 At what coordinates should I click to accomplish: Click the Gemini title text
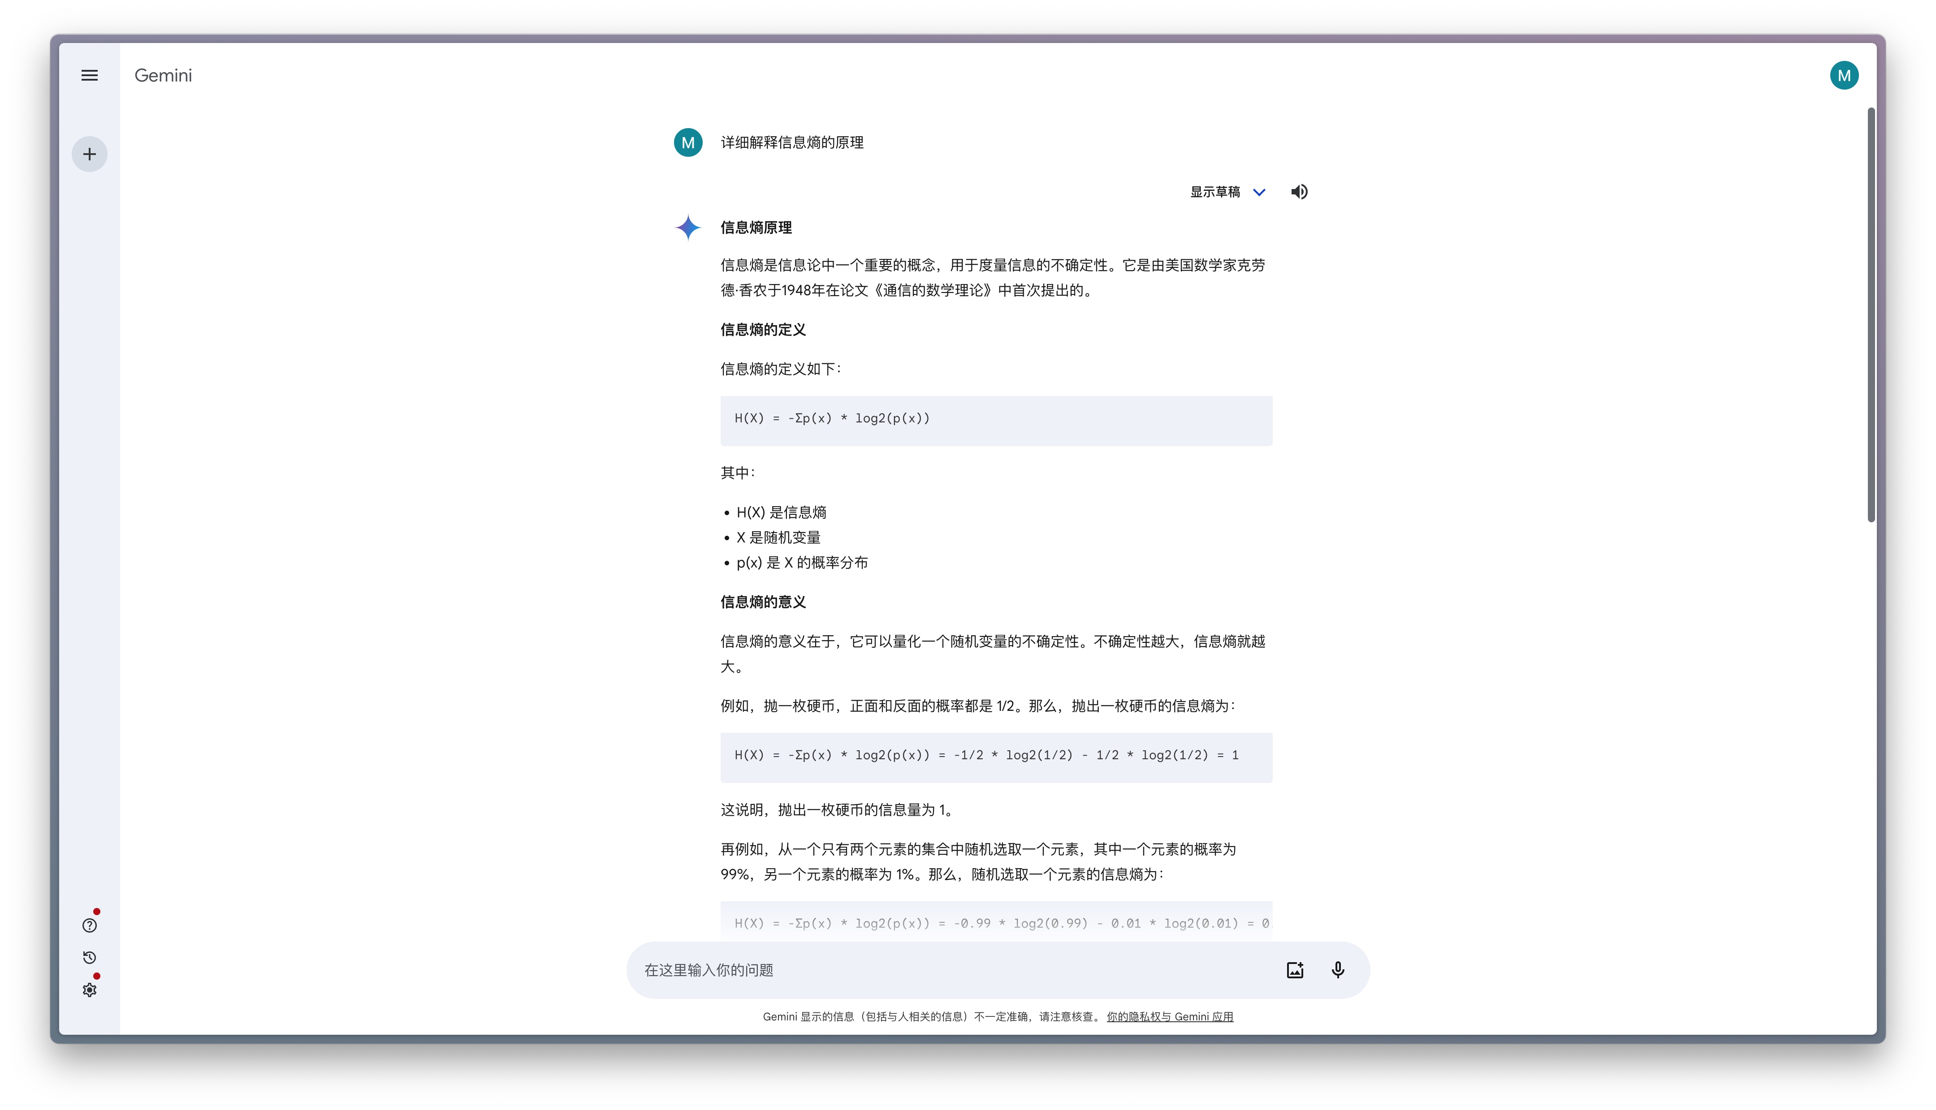[x=163, y=75]
